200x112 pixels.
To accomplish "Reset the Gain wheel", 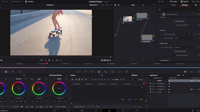I will (x=46, y=79).
